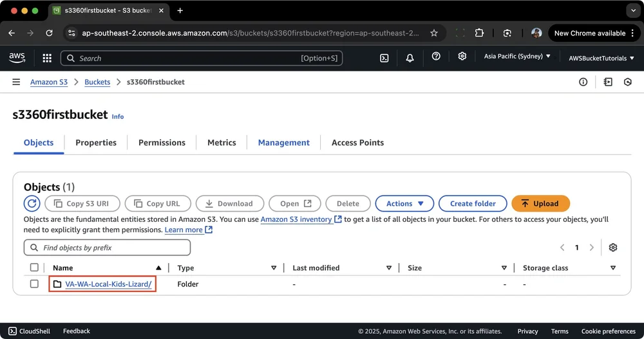The width and height of the screenshot is (644, 339).
Task: Click Create folder button
Action: click(473, 203)
